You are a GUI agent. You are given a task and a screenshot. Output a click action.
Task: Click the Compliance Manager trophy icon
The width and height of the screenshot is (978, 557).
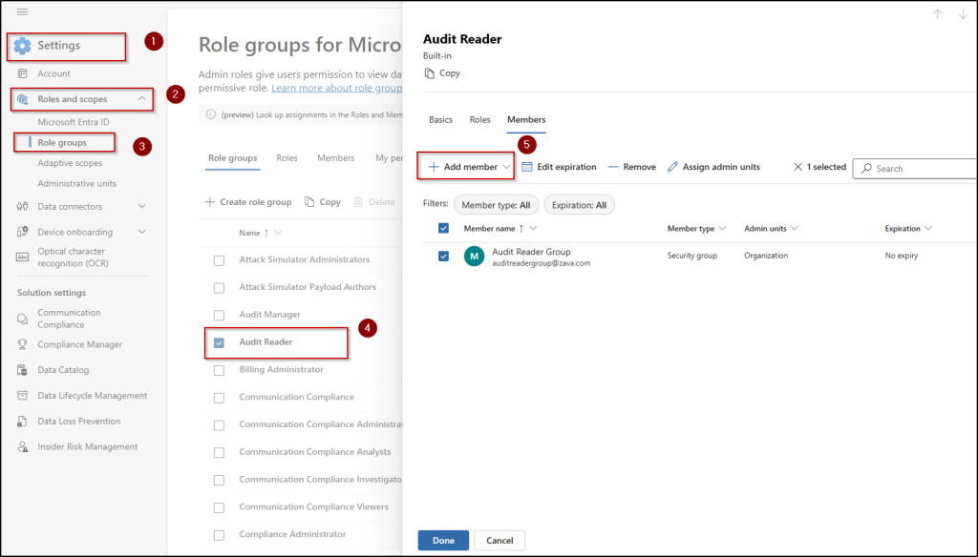[x=23, y=344]
